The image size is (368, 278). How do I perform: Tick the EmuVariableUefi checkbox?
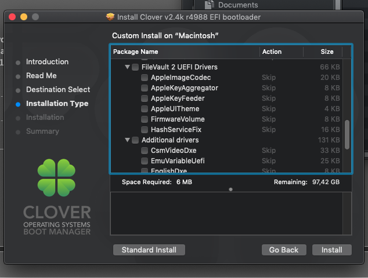[145, 161]
